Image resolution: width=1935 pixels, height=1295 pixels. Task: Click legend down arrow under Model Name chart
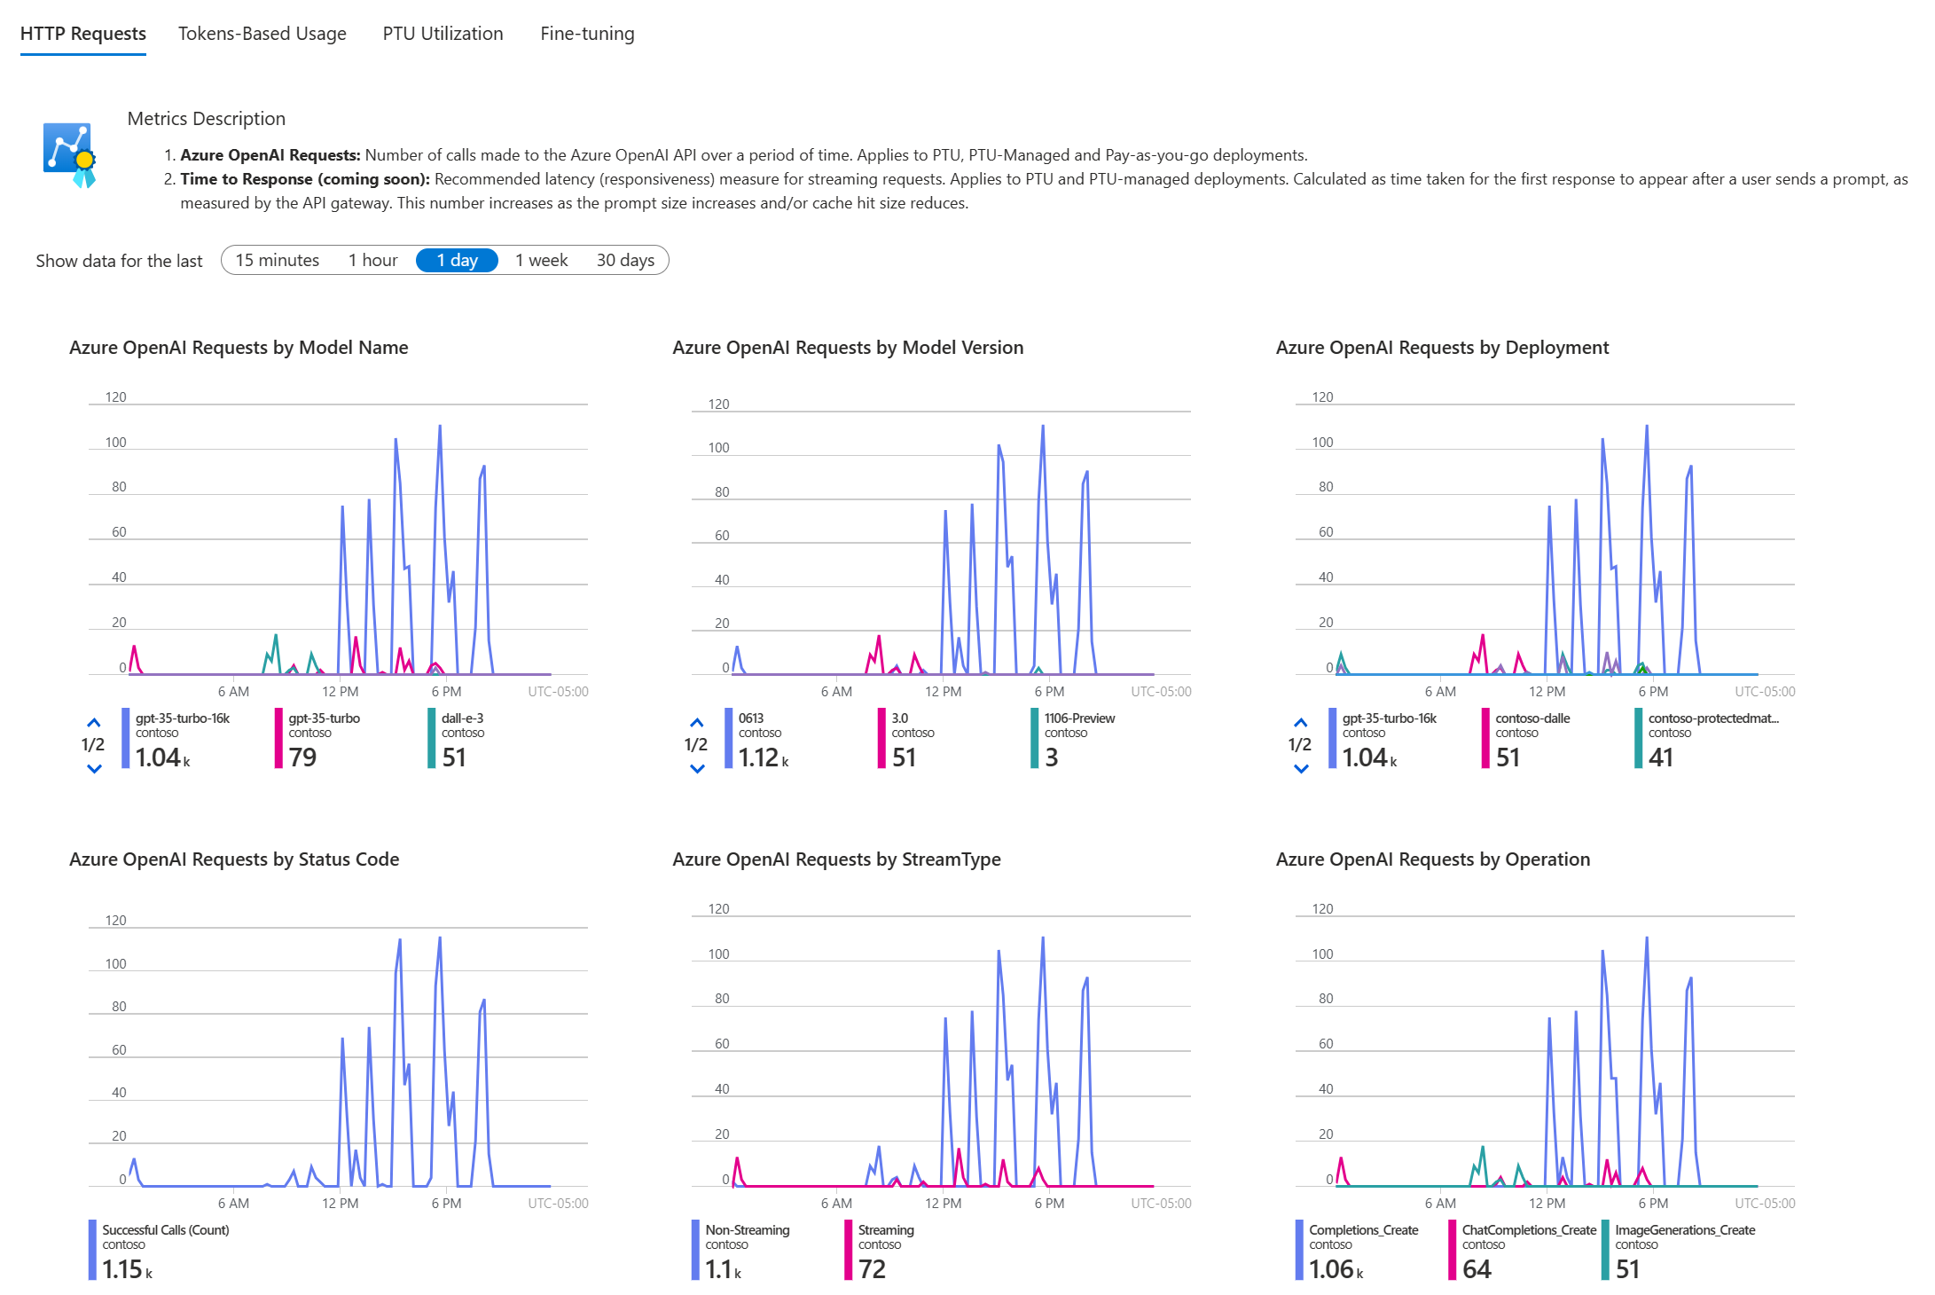click(94, 768)
